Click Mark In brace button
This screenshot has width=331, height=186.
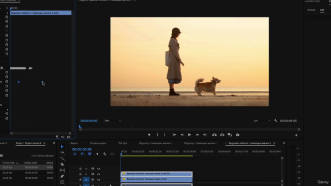pos(157,135)
